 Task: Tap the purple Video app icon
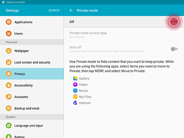pyautogui.click(x=75, y=84)
